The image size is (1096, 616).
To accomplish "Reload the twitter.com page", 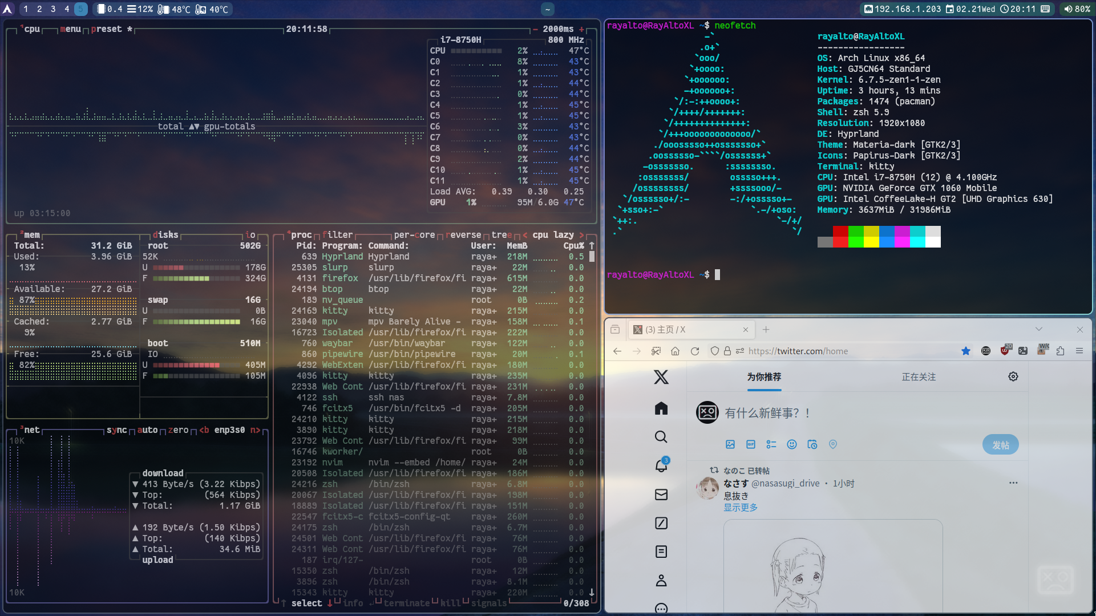I will tap(695, 351).
